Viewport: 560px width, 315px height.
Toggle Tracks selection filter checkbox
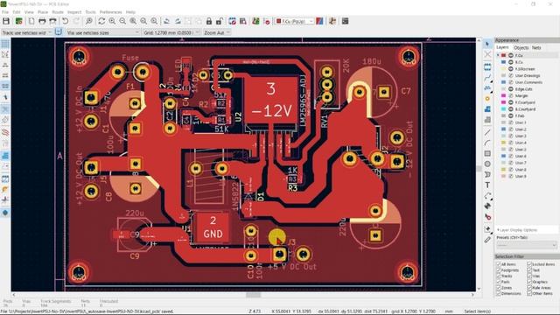499,276
